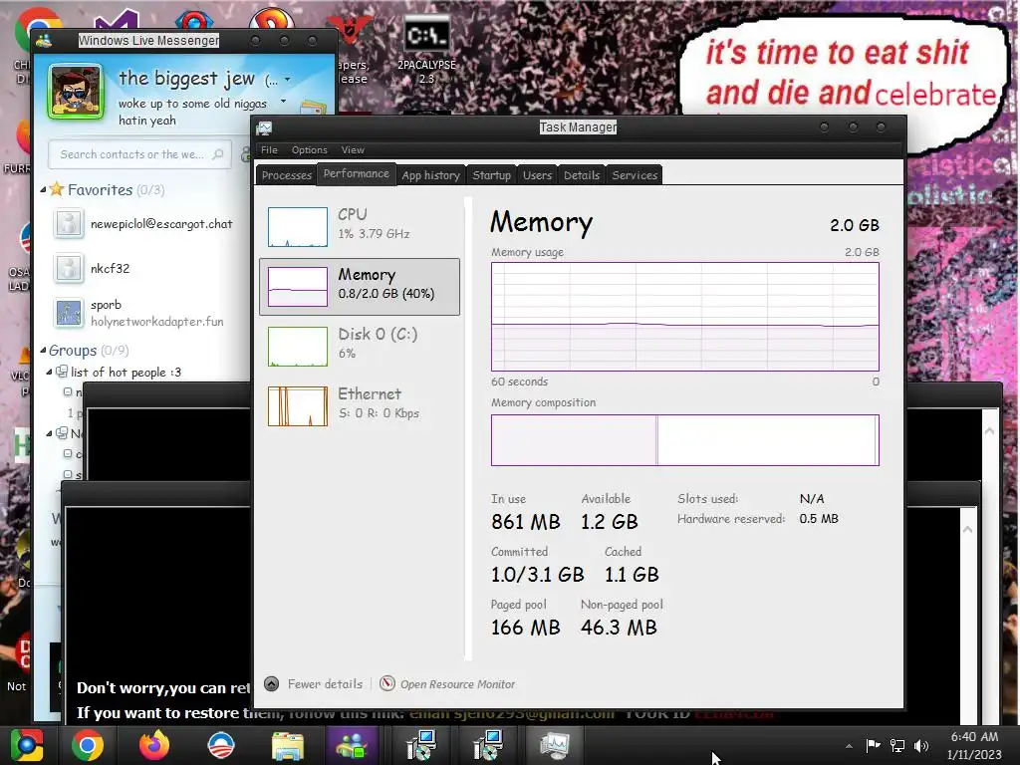
Task: Click the second network setup taskbar icon
Action: [x=488, y=745]
